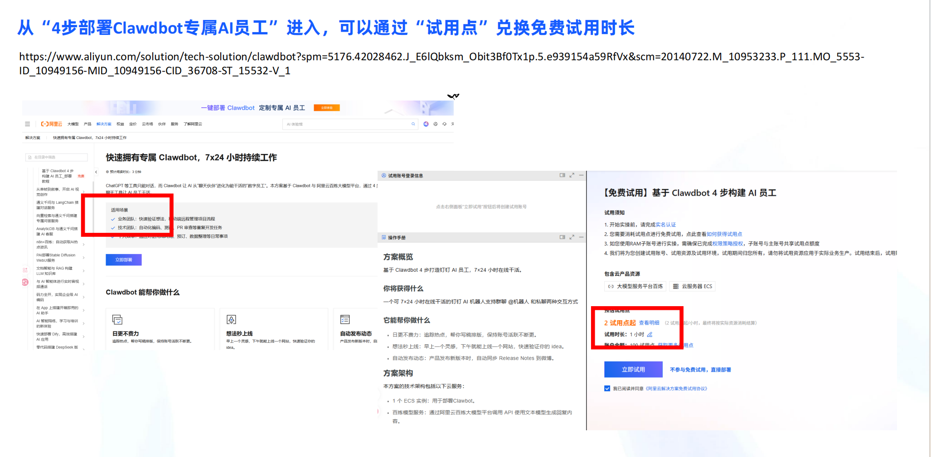Open the 云市场 nav menu
931x457 pixels.
(147, 124)
